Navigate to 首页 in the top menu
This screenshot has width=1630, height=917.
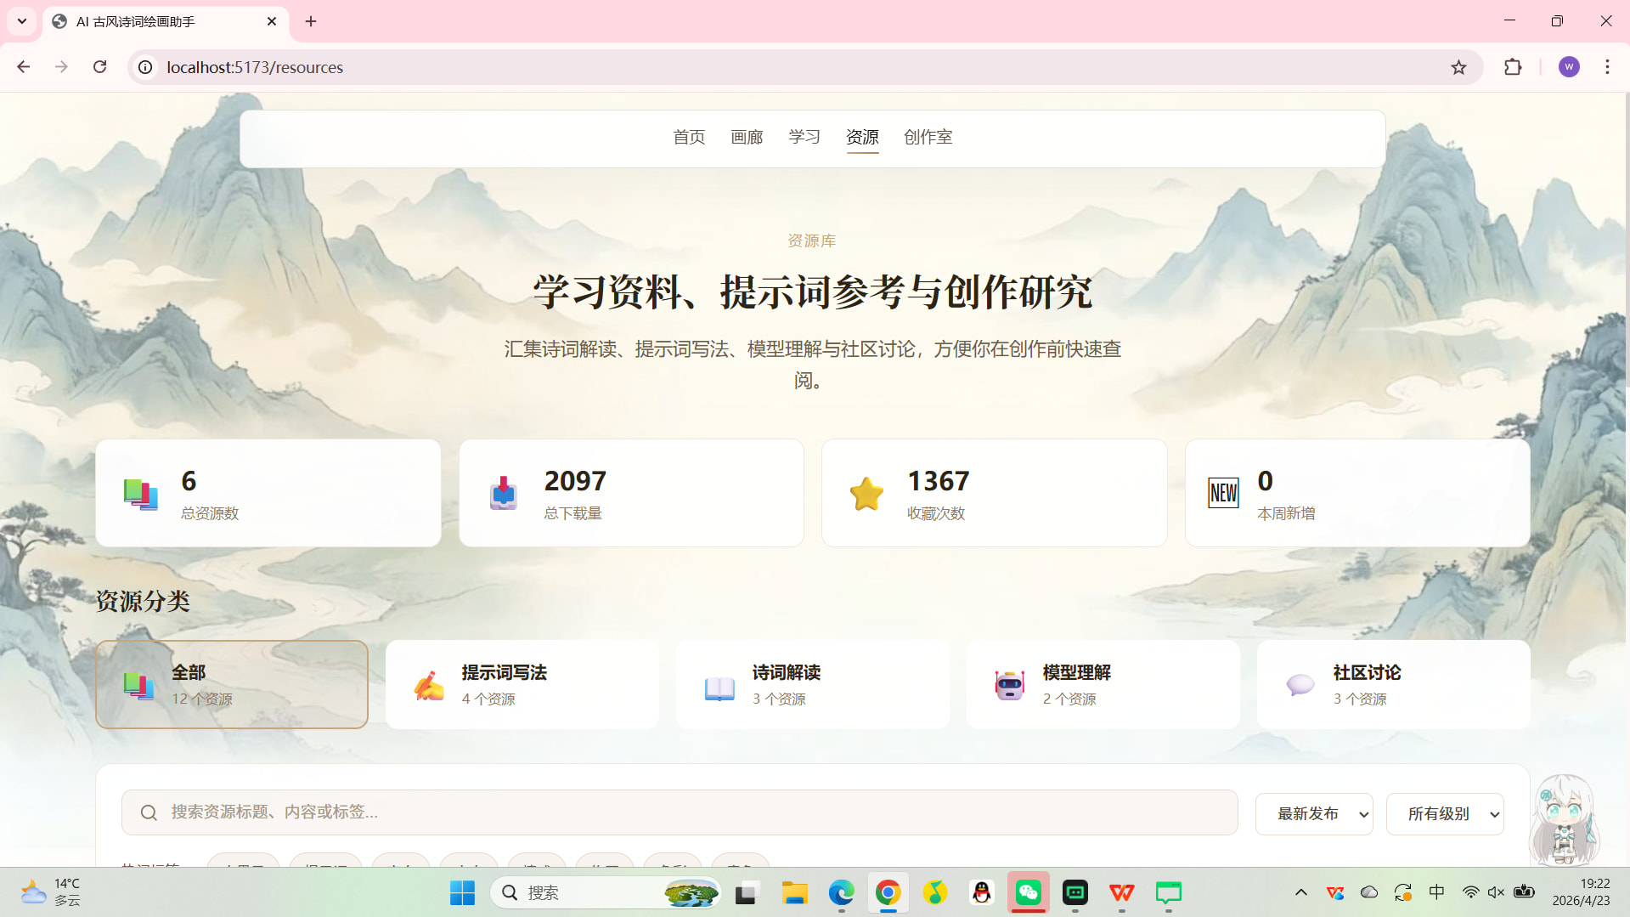point(689,137)
